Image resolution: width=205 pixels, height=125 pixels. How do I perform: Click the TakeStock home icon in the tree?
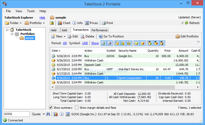(x=12, y=30)
